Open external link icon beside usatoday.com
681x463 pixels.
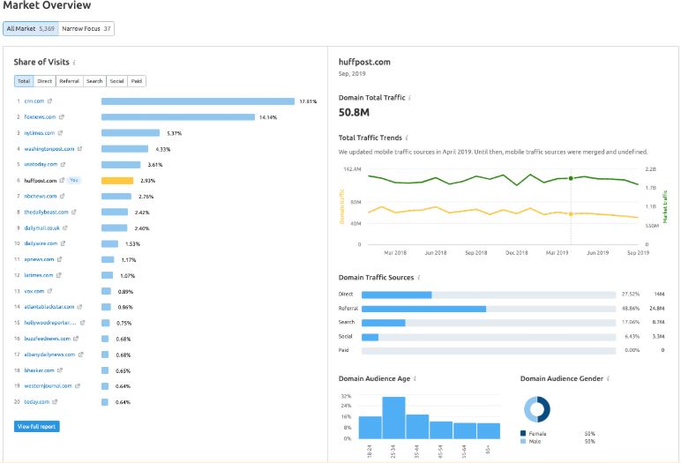63,164
